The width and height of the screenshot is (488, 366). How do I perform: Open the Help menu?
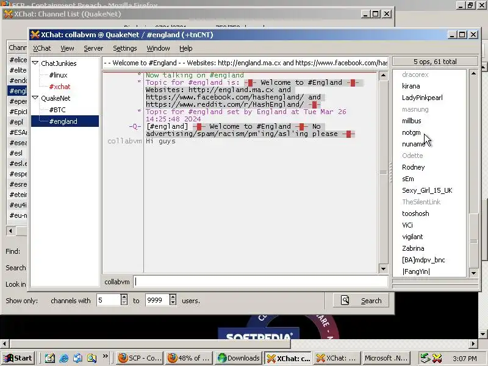coord(186,48)
